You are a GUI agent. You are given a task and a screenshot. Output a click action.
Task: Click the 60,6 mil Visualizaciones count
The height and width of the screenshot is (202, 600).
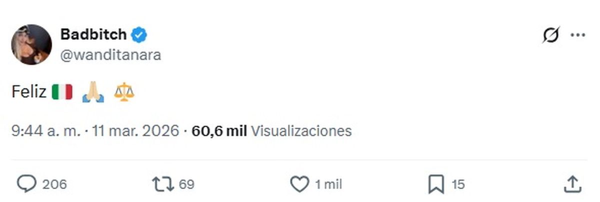click(x=271, y=131)
